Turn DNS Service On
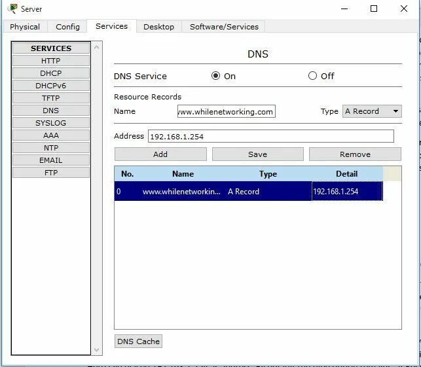Viewport: 421px width, 367px height. 215,76
